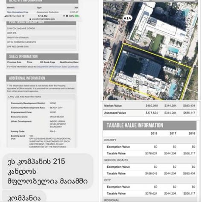Image resolution: width=202 pixels, height=202 pixels.
Task: Select the Sales Information section header
Action: [x=42, y=56]
